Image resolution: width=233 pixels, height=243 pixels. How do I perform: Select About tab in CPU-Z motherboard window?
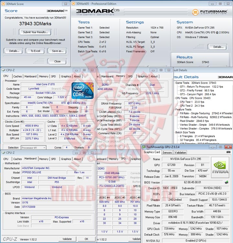pos(77,159)
